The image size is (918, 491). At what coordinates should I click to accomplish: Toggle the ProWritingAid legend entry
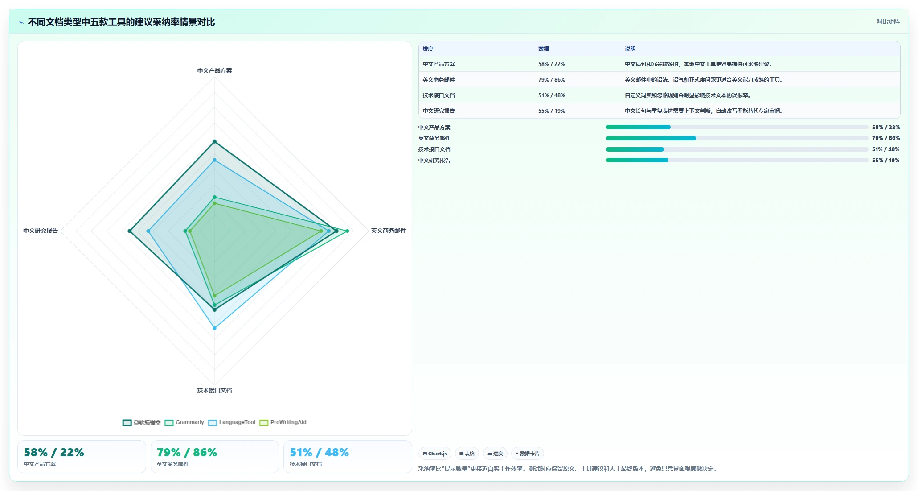[283, 422]
